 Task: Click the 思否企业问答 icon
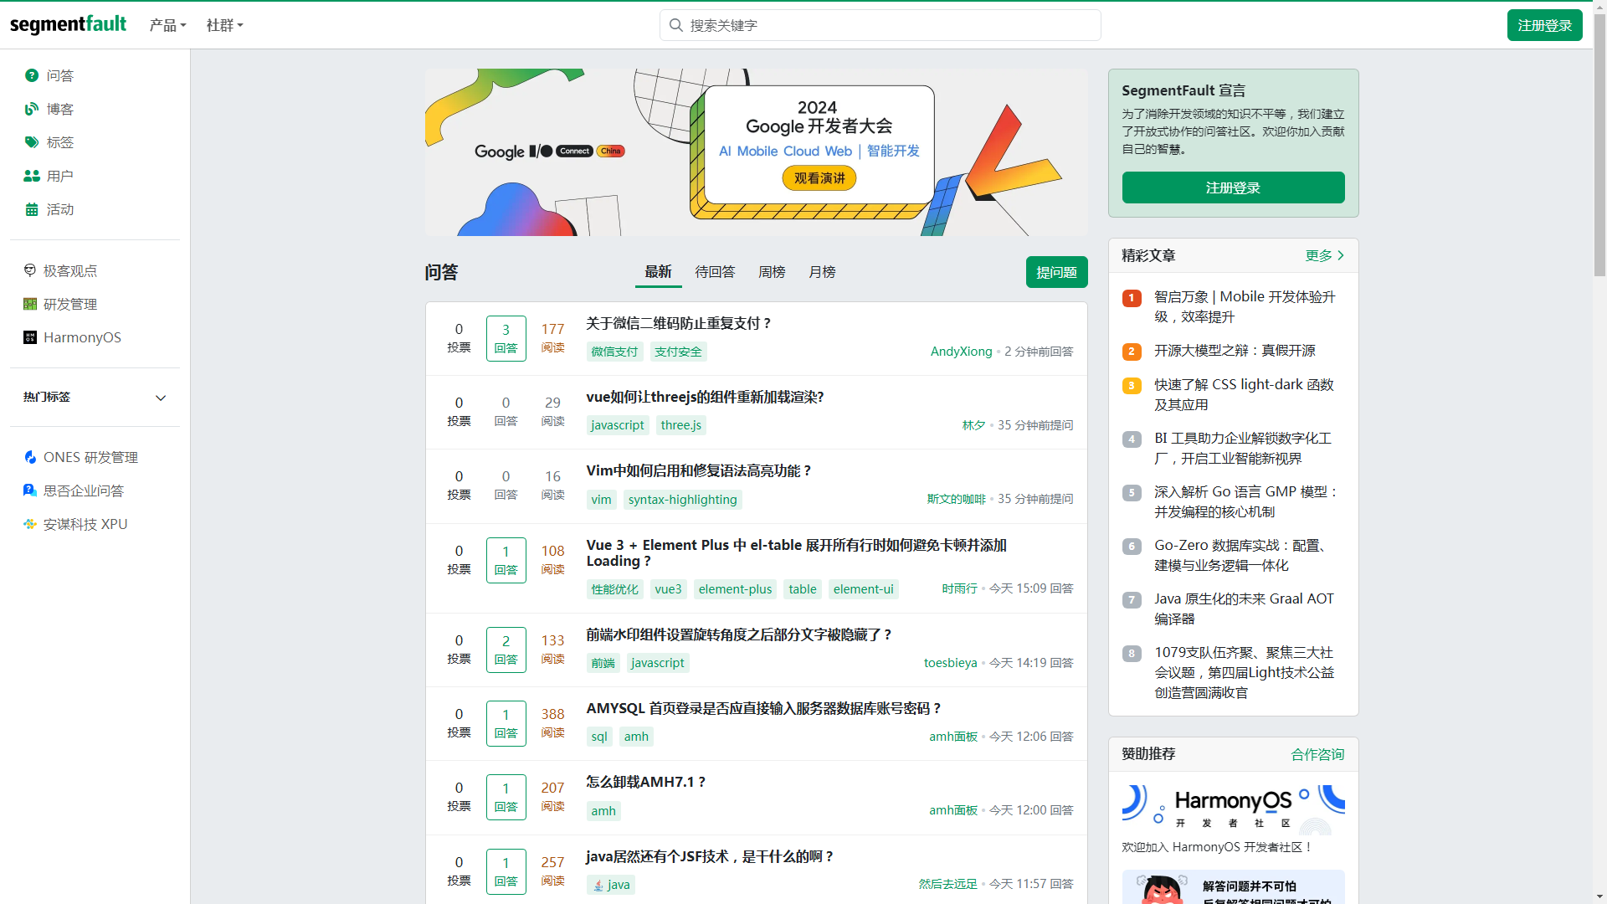[x=30, y=491]
